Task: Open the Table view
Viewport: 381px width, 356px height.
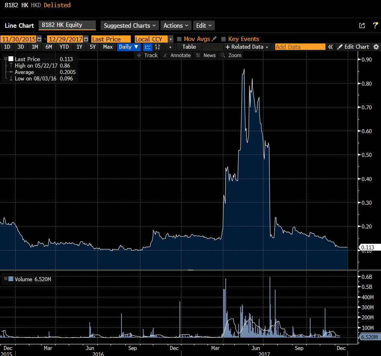Action: click(x=189, y=47)
